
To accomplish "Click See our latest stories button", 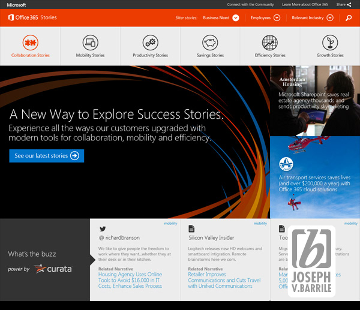I will (47, 156).
